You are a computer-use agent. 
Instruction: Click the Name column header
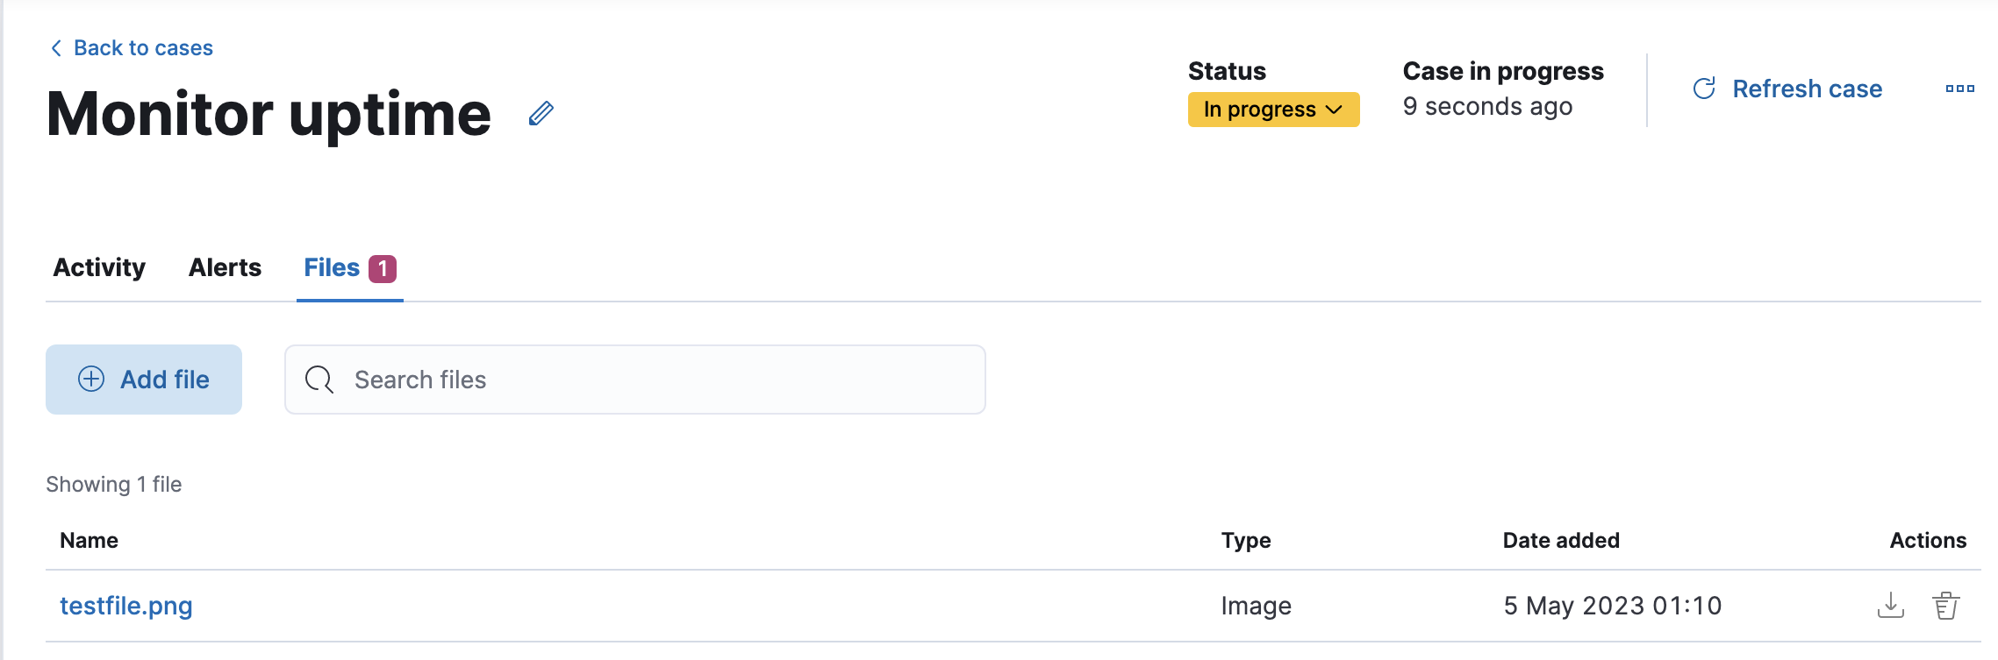coord(89,541)
